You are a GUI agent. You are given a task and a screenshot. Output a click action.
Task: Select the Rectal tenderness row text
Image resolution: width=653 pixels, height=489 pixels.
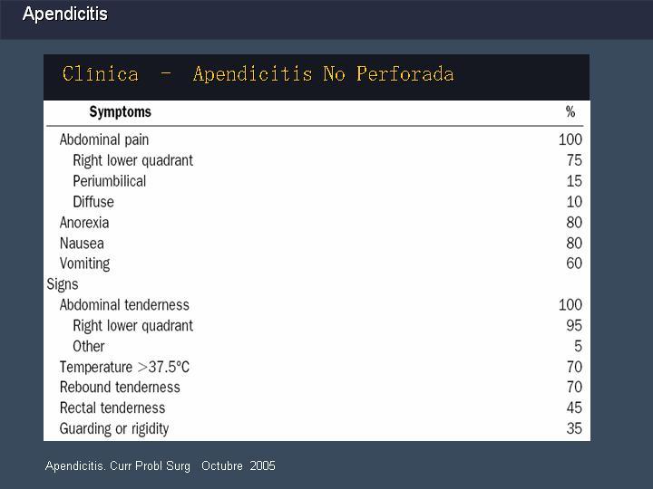(112, 407)
